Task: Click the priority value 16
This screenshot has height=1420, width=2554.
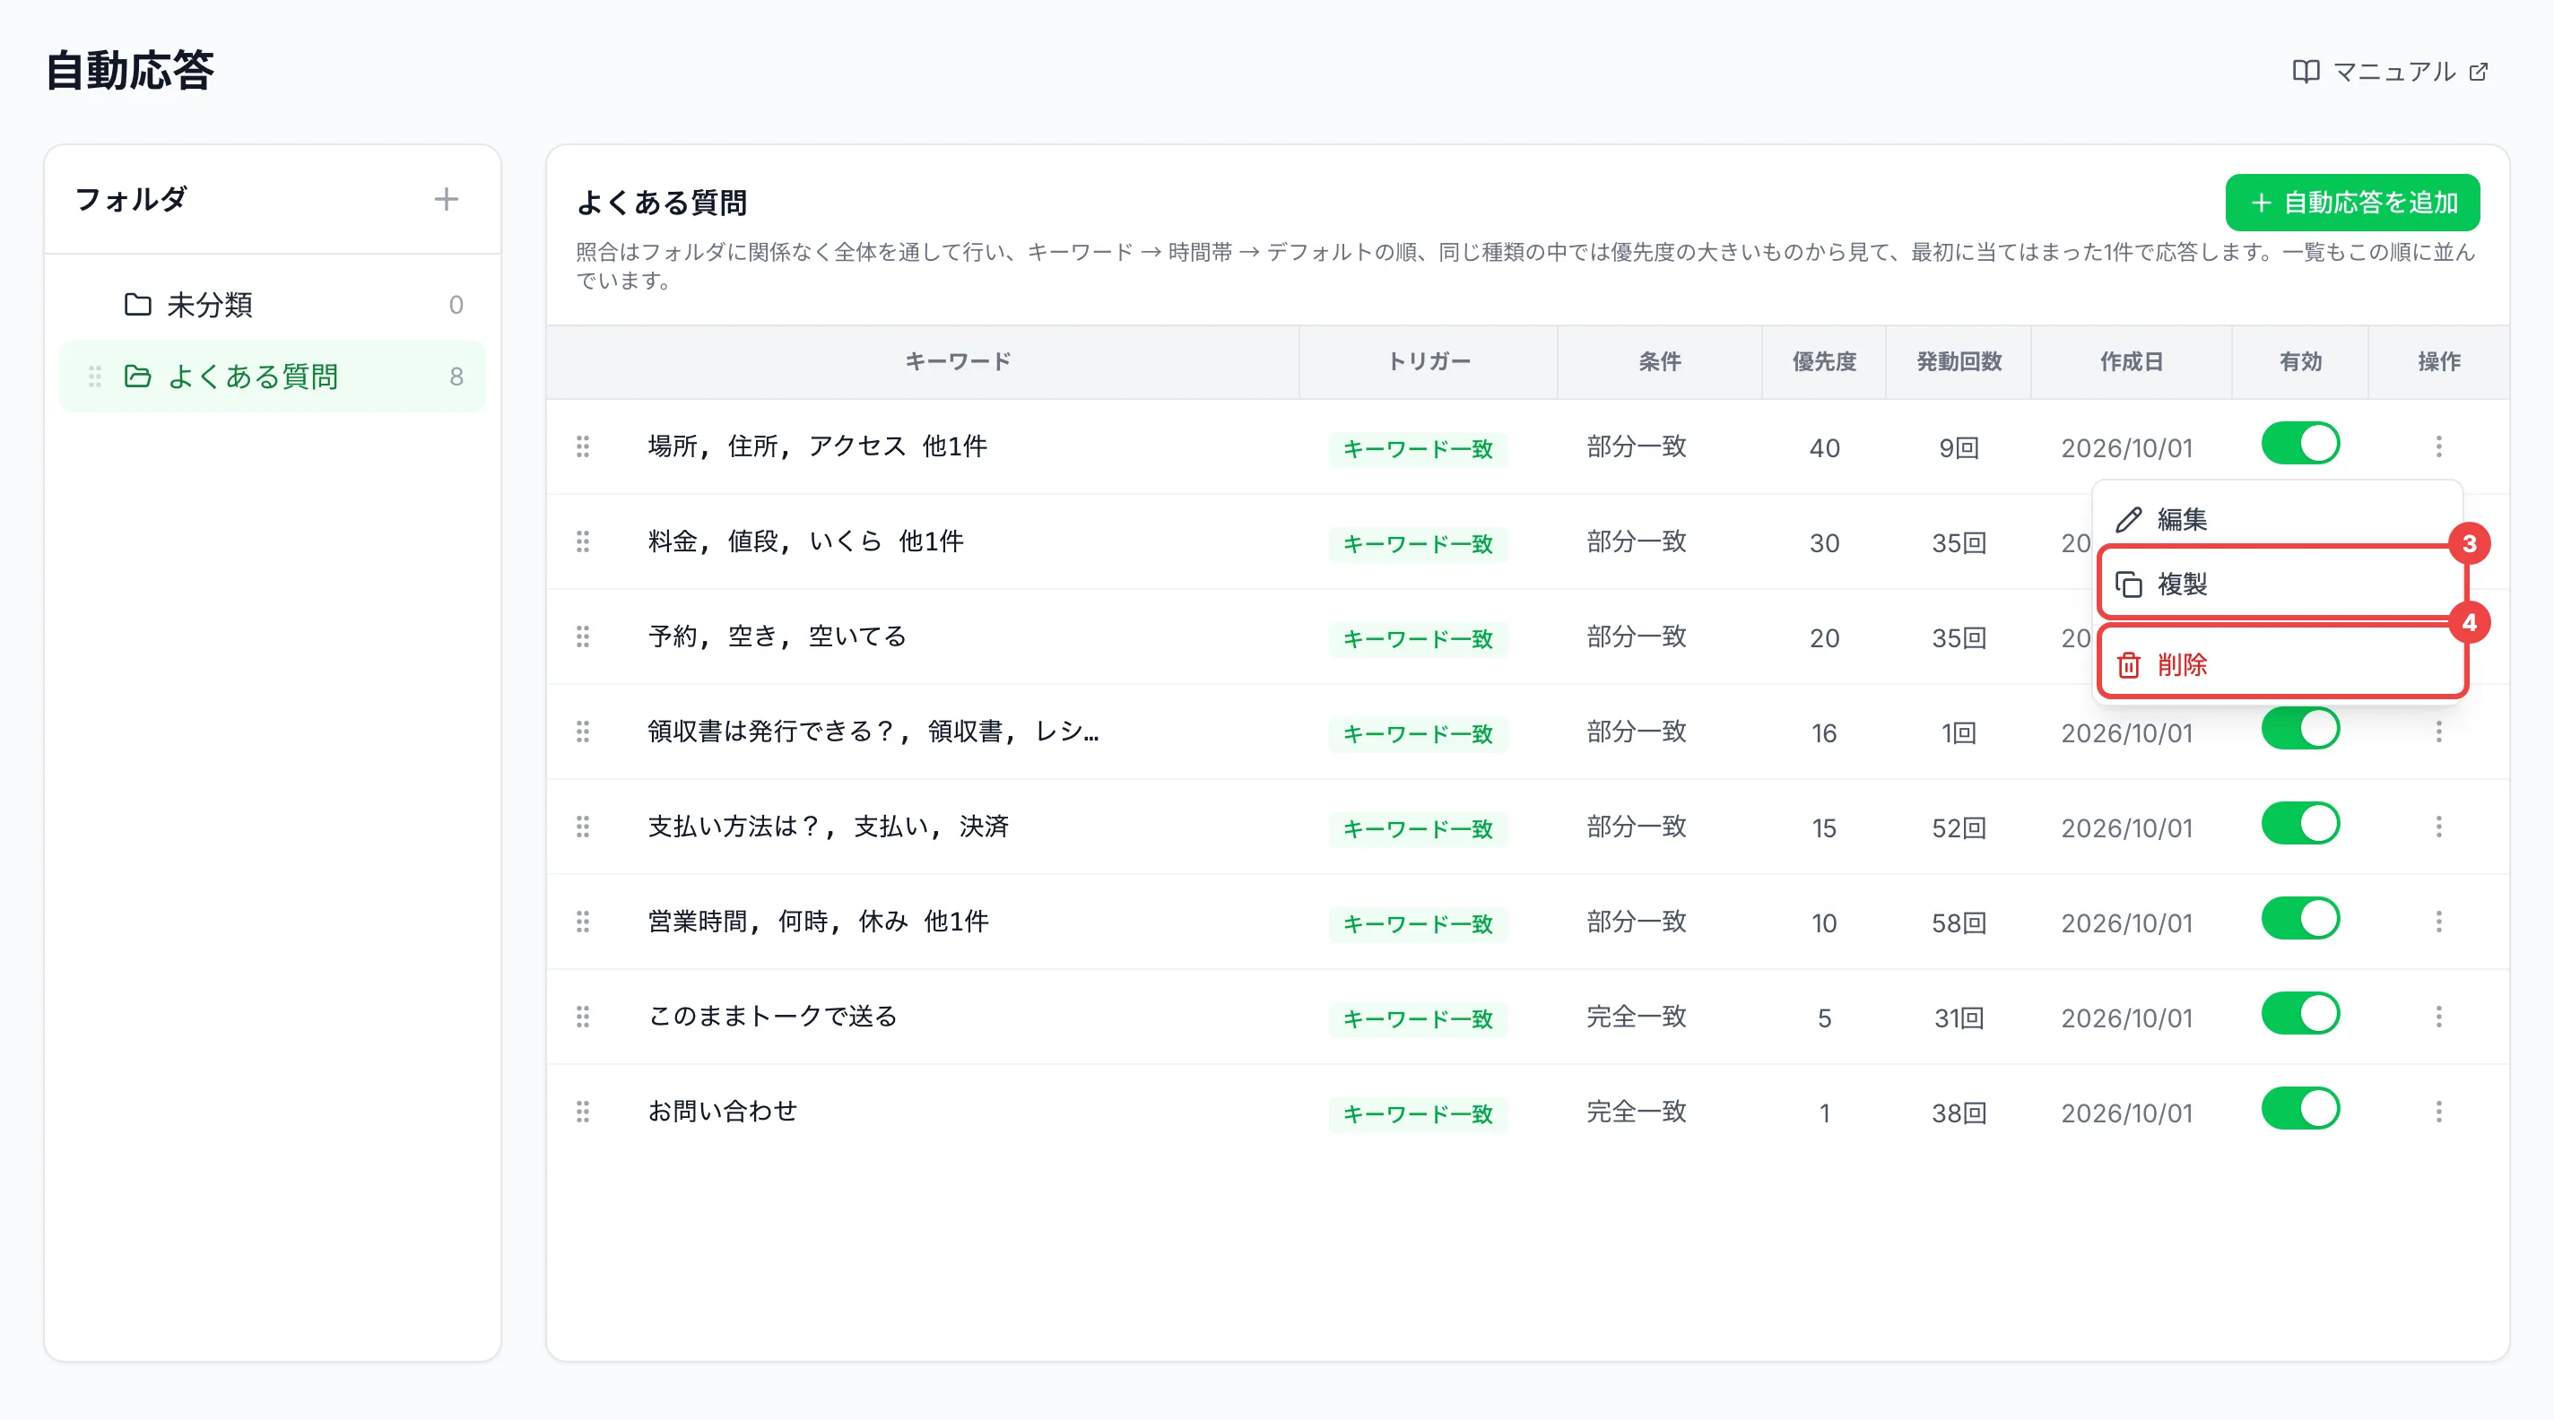Action: click(x=1823, y=733)
